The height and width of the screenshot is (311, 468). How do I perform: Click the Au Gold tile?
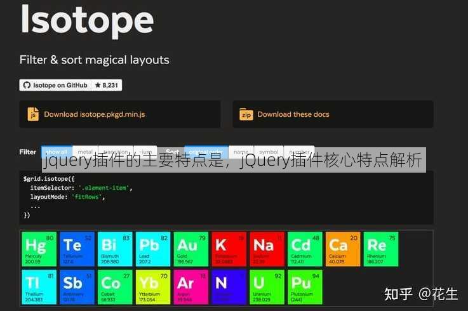(191, 249)
